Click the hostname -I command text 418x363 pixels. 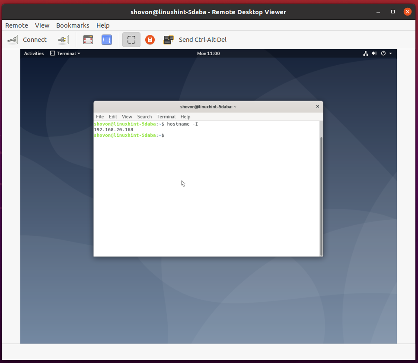[x=182, y=124]
